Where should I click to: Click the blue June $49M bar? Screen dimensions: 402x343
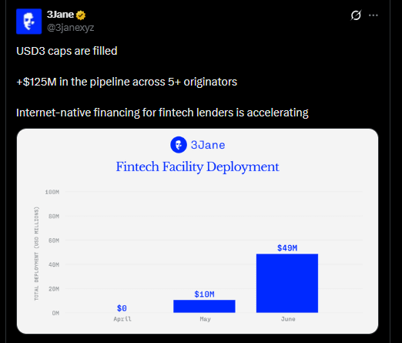click(x=287, y=283)
